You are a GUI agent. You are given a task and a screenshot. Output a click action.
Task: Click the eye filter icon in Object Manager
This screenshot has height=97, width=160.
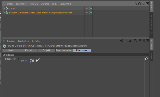coord(144,4)
